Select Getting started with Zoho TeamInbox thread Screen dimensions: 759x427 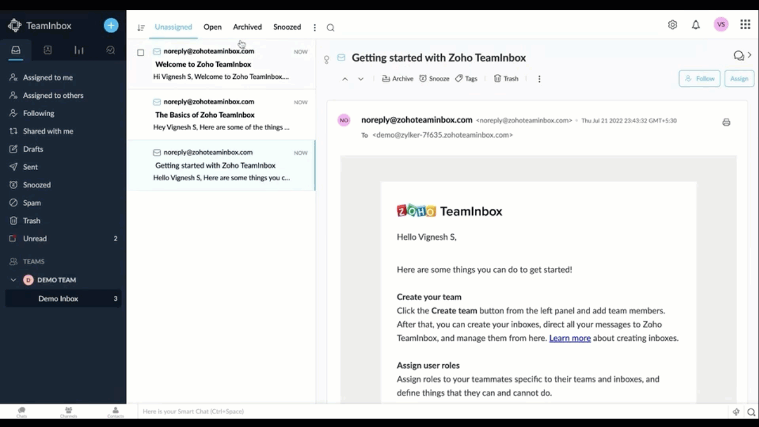click(221, 165)
